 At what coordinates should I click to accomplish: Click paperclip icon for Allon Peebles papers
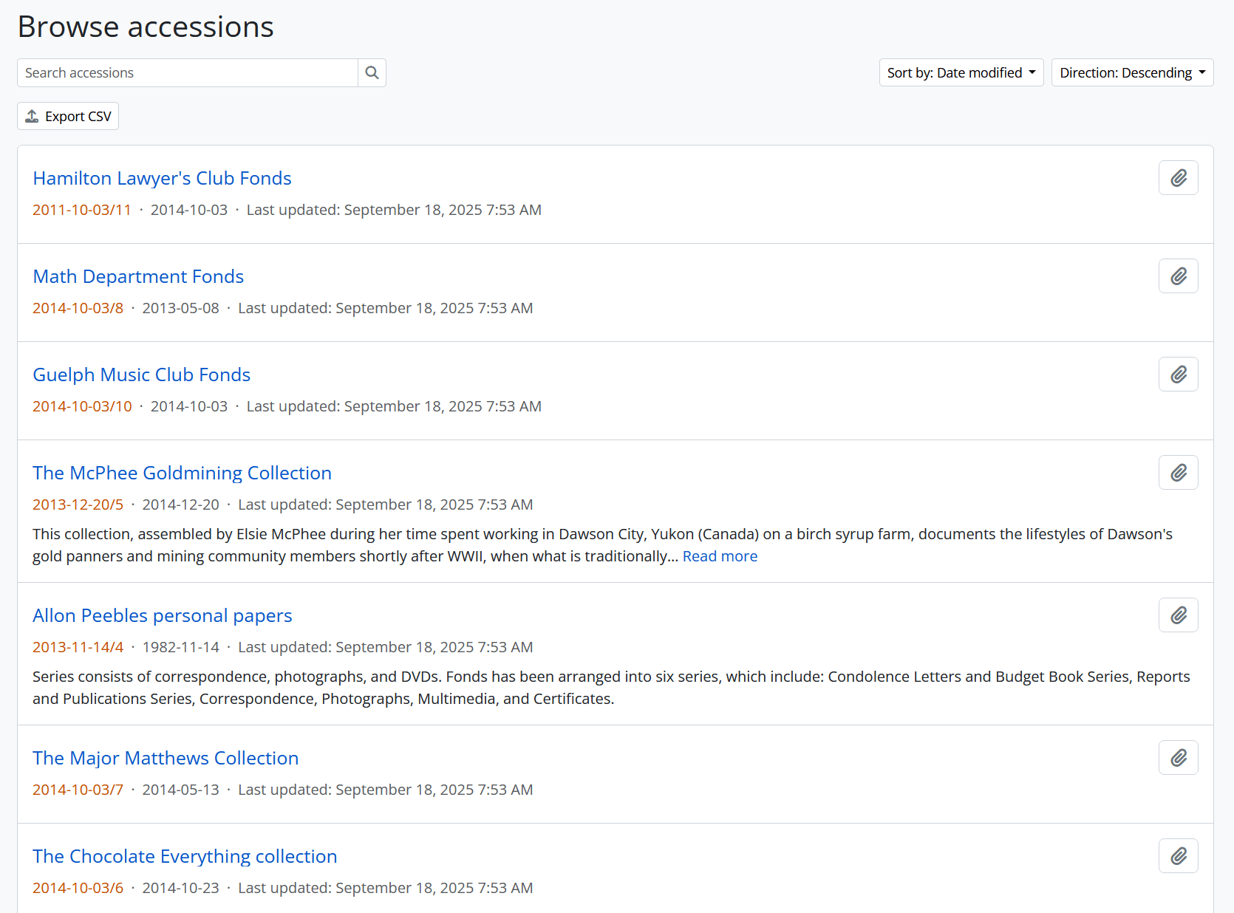pyautogui.click(x=1178, y=615)
